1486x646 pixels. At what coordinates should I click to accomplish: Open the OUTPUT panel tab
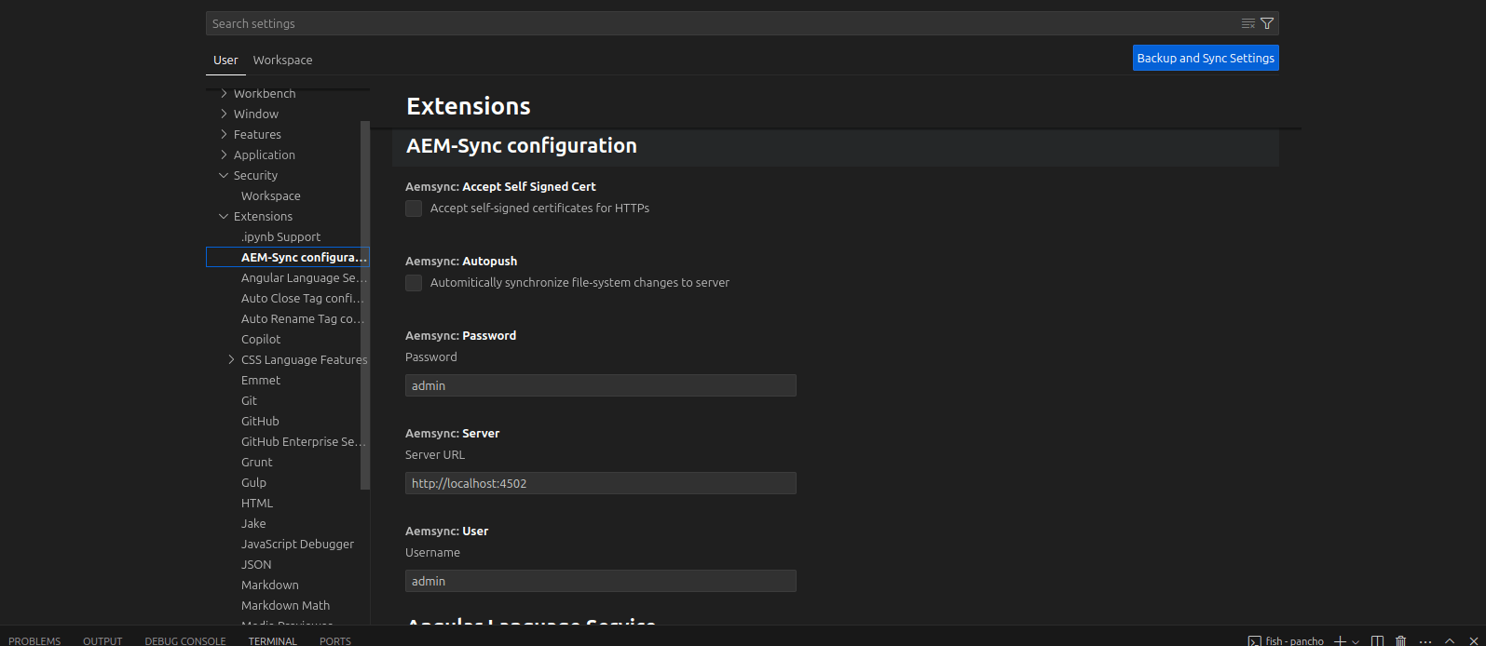(102, 641)
